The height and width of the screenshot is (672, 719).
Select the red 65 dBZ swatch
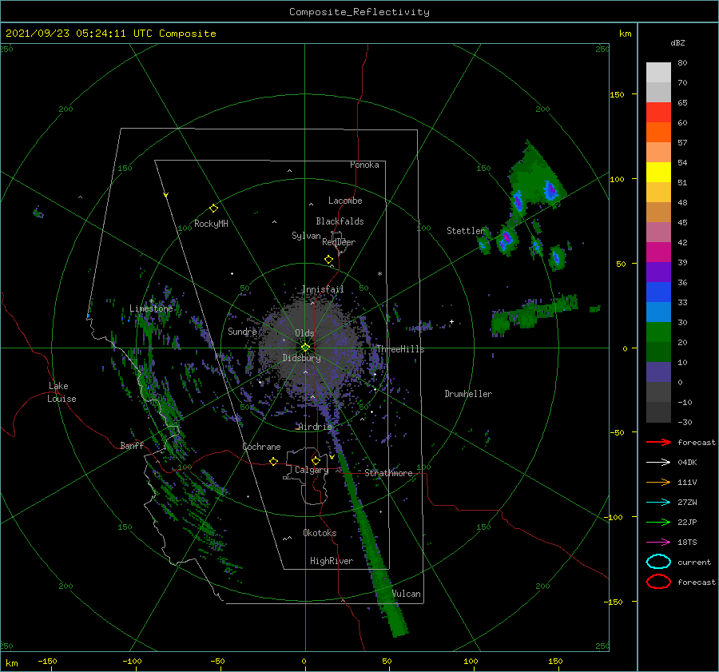coord(658,113)
